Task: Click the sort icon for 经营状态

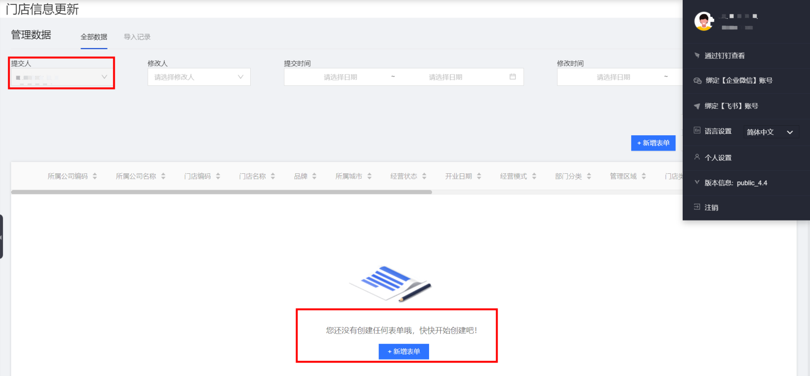Action: click(x=424, y=176)
